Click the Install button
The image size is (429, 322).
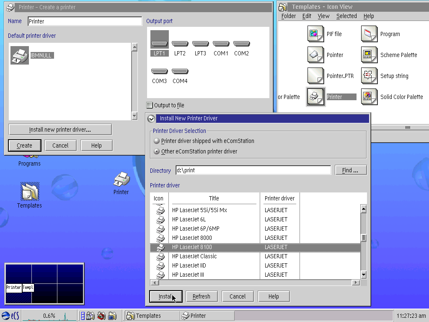166,296
